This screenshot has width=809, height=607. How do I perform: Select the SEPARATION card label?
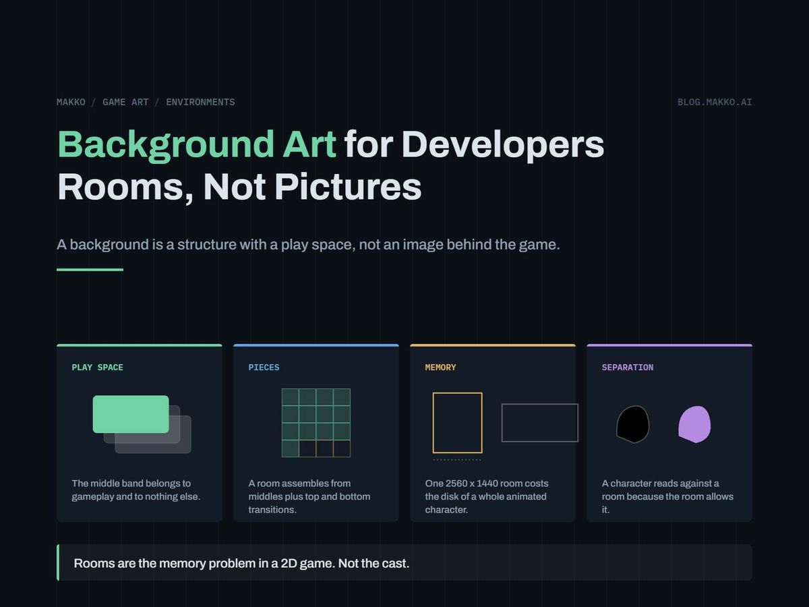[628, 368]
